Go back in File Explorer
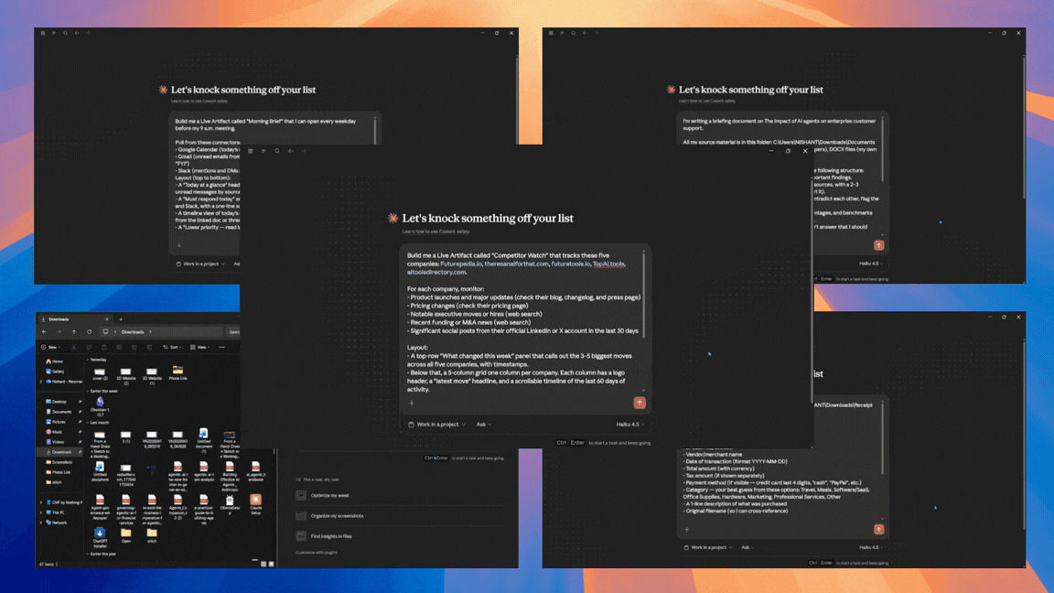This screenshot has height=593, width=1054. coord(44,331)
